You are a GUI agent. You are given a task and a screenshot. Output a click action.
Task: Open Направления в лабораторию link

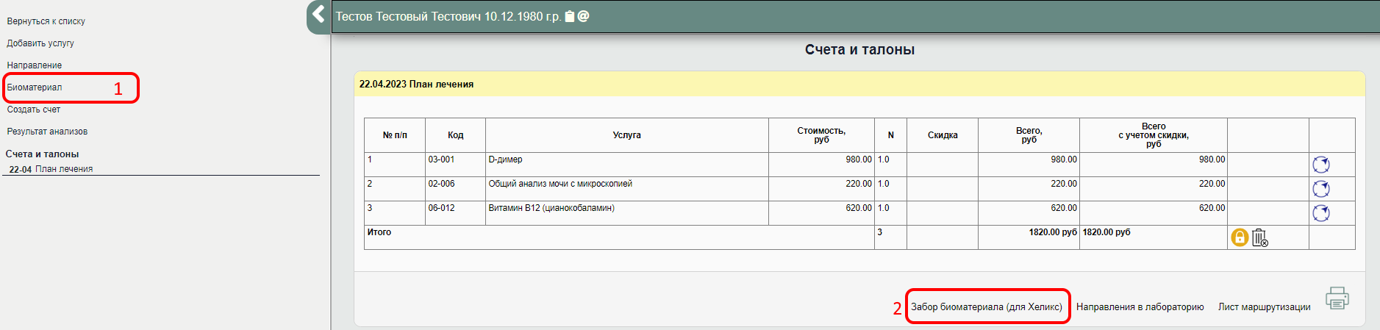click(1140, 307)
